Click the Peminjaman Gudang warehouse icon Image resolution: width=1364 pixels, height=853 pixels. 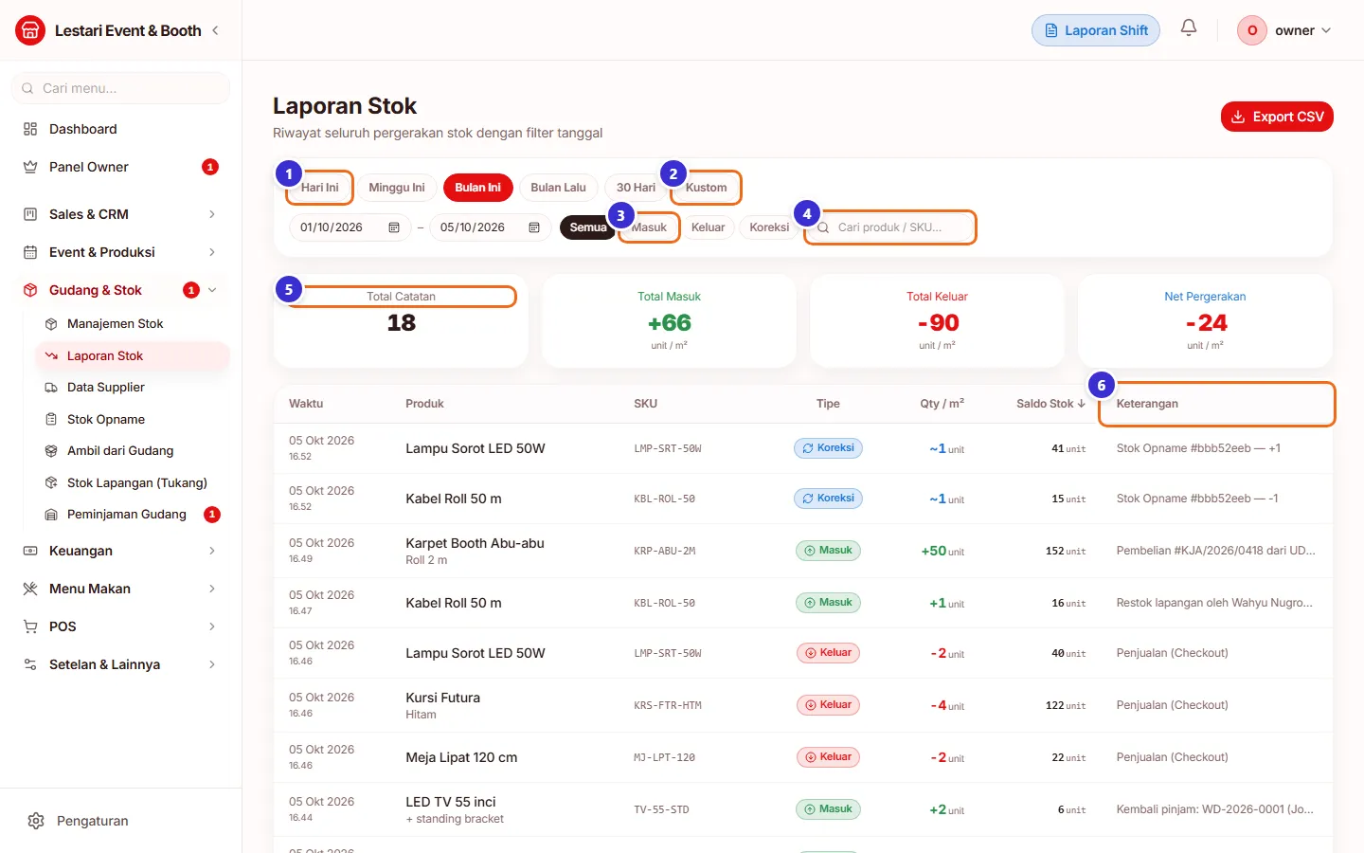[x=51, y=515]
